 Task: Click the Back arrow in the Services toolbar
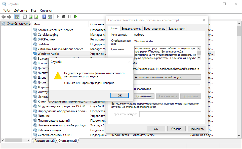[x=4, y=17]
